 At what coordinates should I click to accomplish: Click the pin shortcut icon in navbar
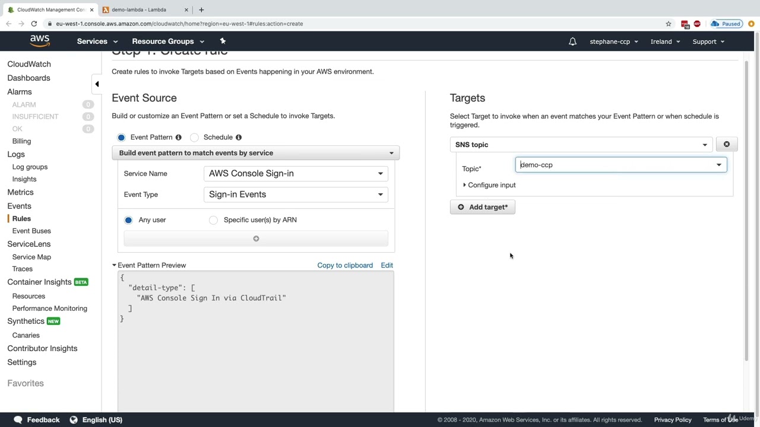tap(223, 41)
